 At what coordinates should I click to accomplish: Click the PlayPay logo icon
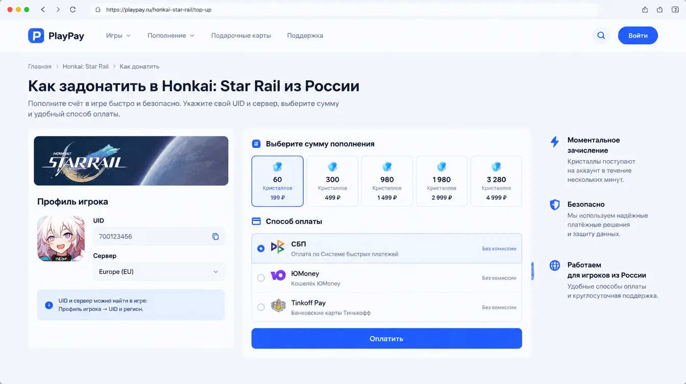(x=36, y=36)
